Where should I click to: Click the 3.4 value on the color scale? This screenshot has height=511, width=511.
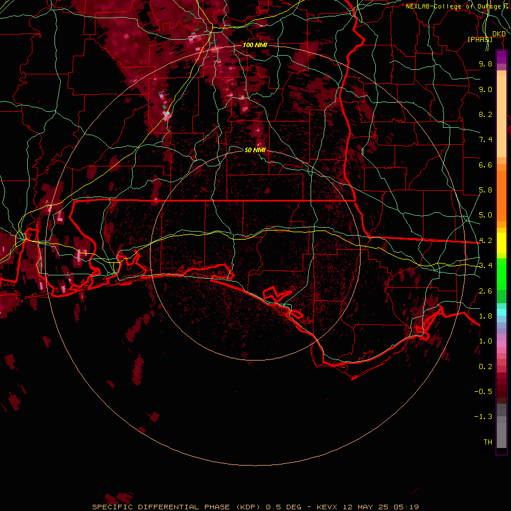pyautogui.click(x=485, y=266)
